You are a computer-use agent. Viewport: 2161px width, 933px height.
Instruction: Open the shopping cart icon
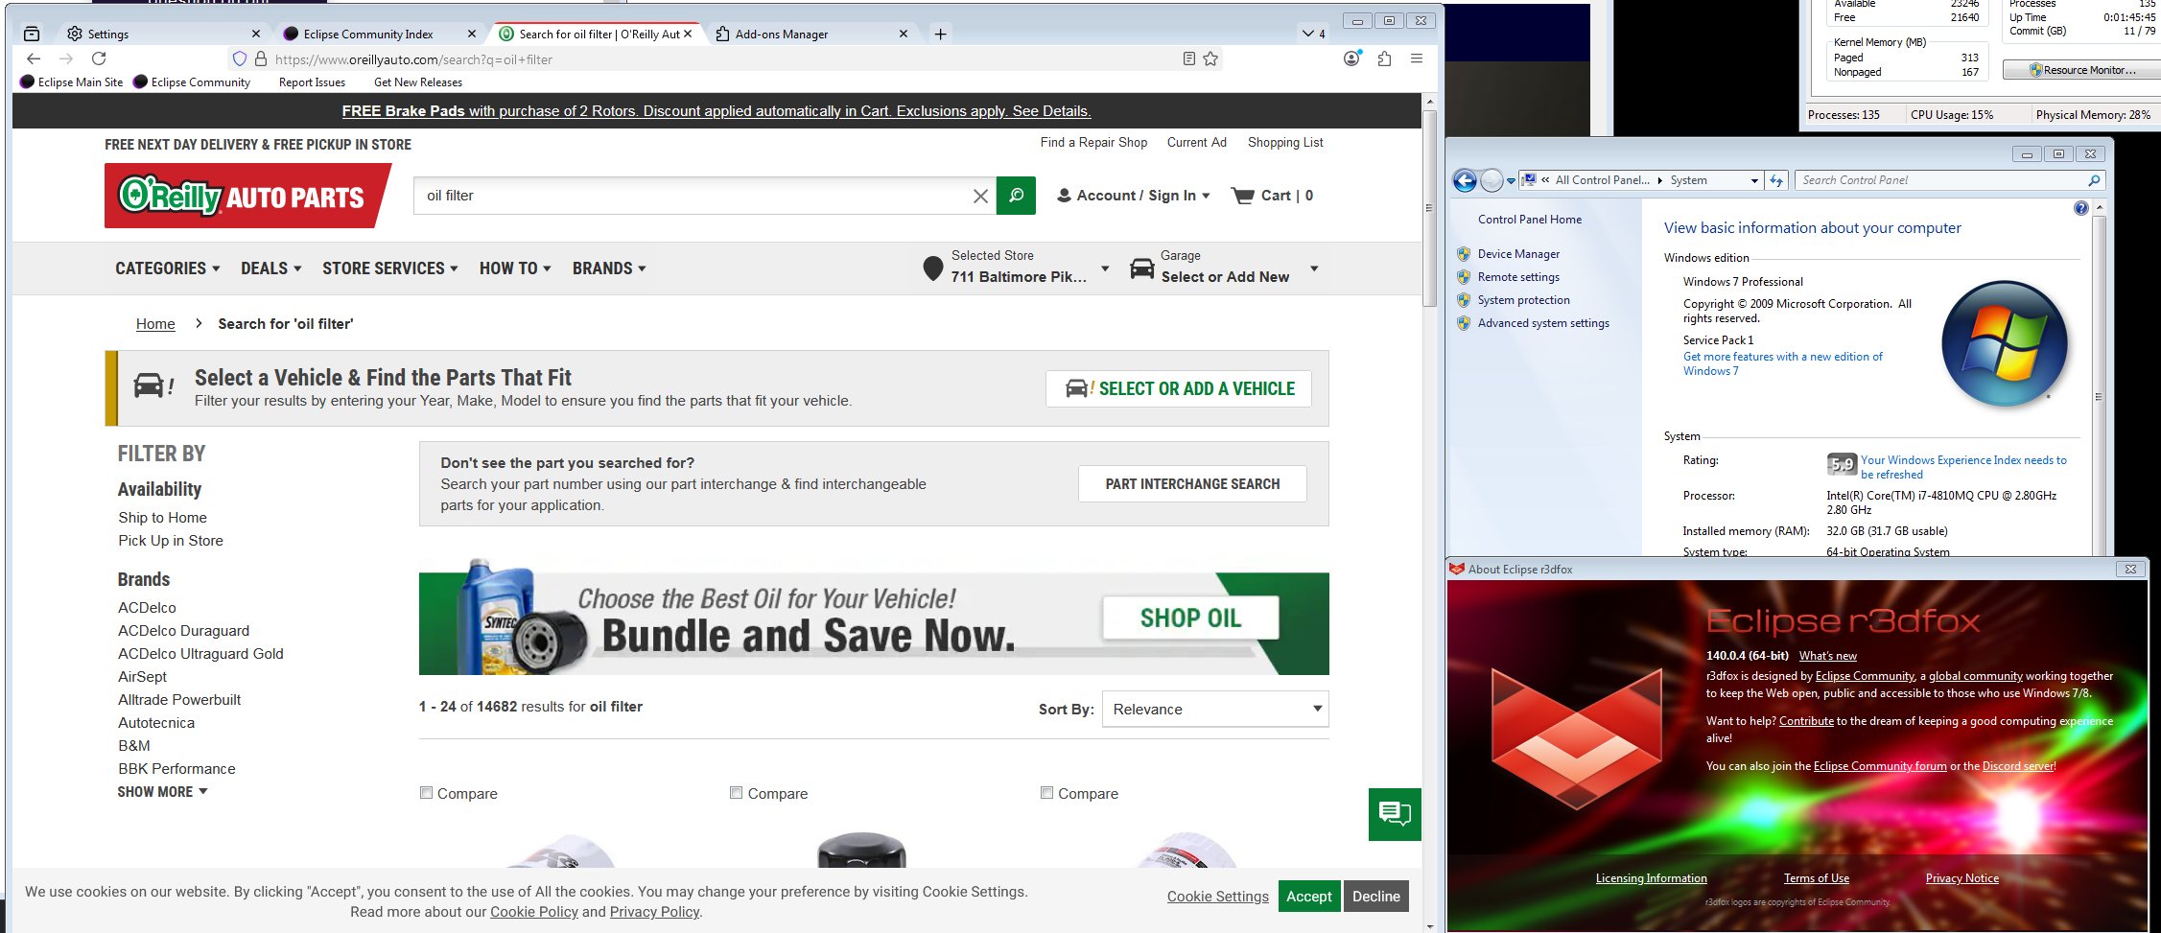click(1243, 196)
